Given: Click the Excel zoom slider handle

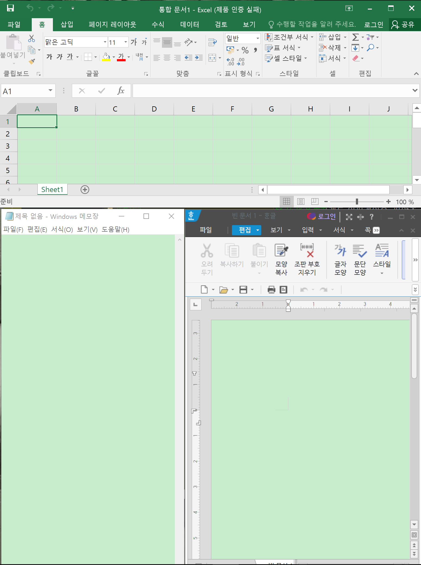Looking at the screenshot, I should (x=357, y=202).
